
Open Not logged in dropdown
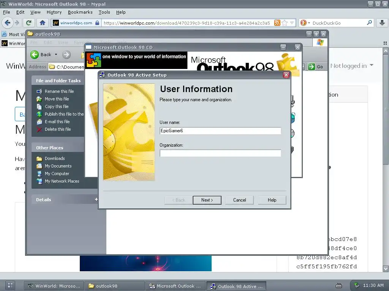(x=352, y=66)
